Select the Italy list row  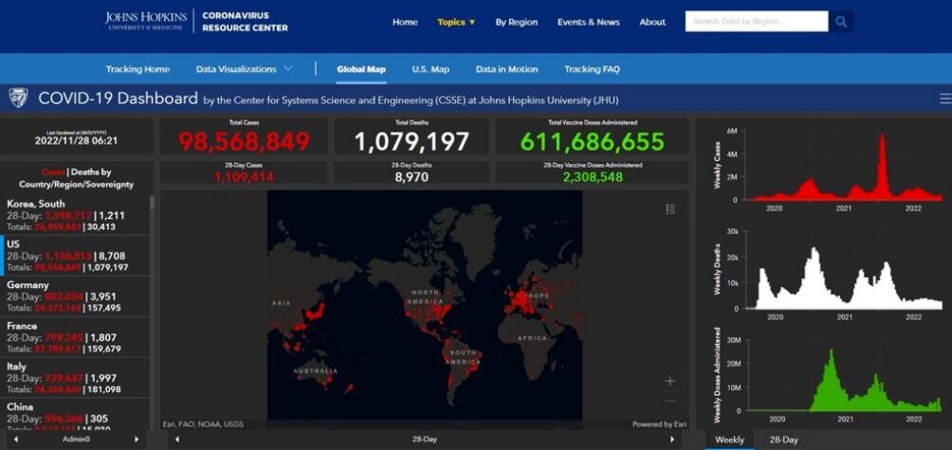pyautogui.click(x=75, y=377)
